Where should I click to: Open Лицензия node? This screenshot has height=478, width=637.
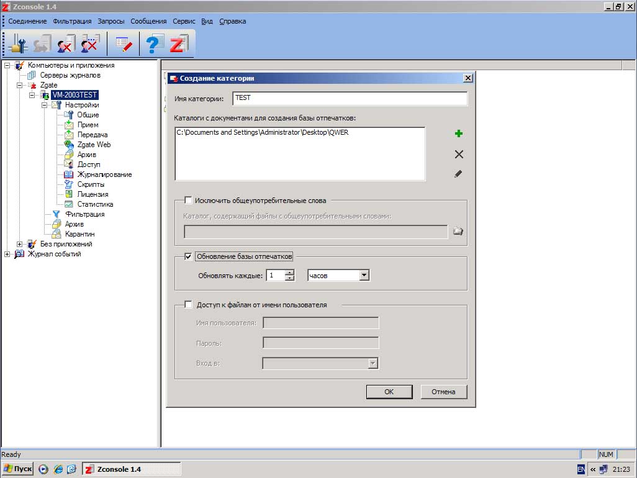(x=93, y=194)
